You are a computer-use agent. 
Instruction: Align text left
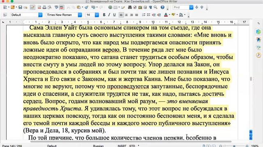click(121, 15)
